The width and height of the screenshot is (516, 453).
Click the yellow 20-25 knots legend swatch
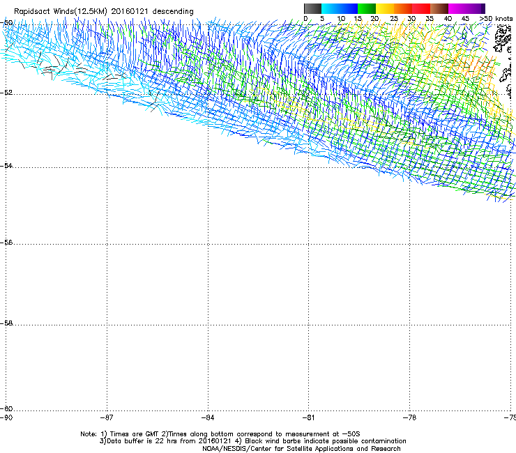click(385, 8)
